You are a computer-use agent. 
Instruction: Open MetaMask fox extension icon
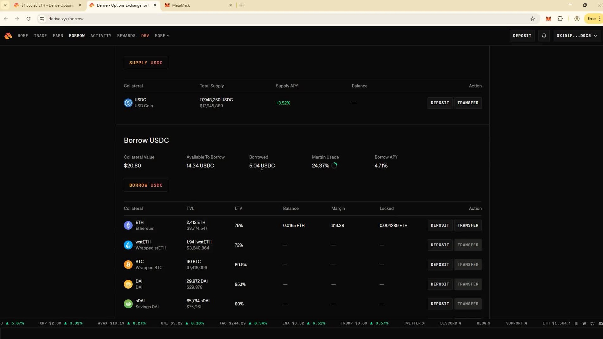pyautogui.click(x=548, y=19)
